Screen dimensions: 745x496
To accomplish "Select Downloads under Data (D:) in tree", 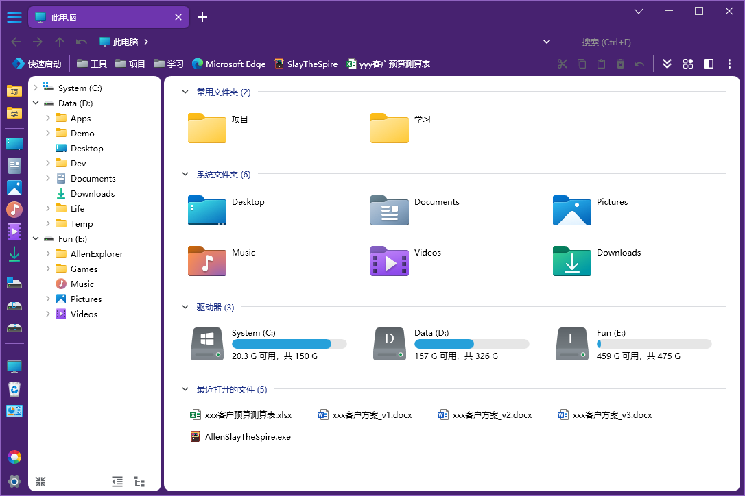I will coord(86,194).
